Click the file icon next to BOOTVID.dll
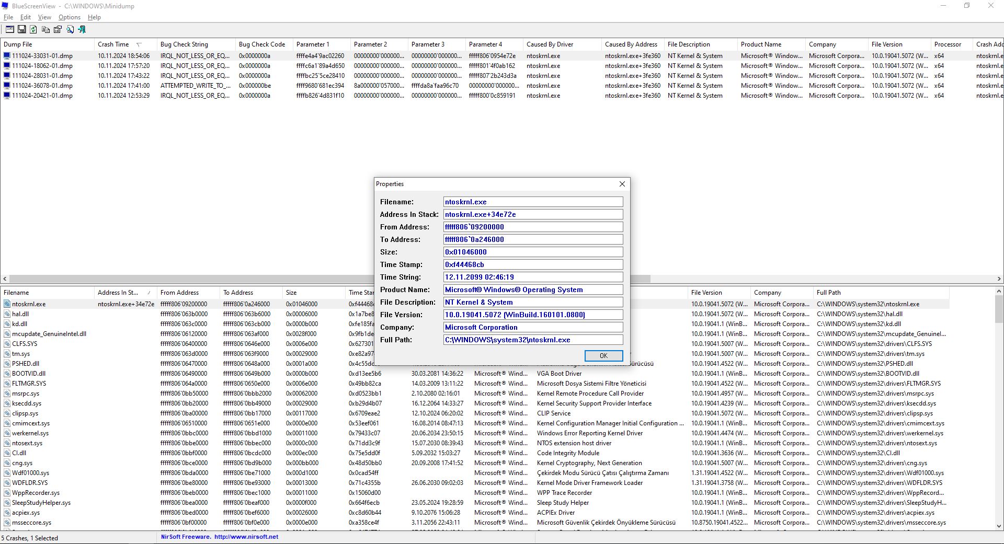 7,374
